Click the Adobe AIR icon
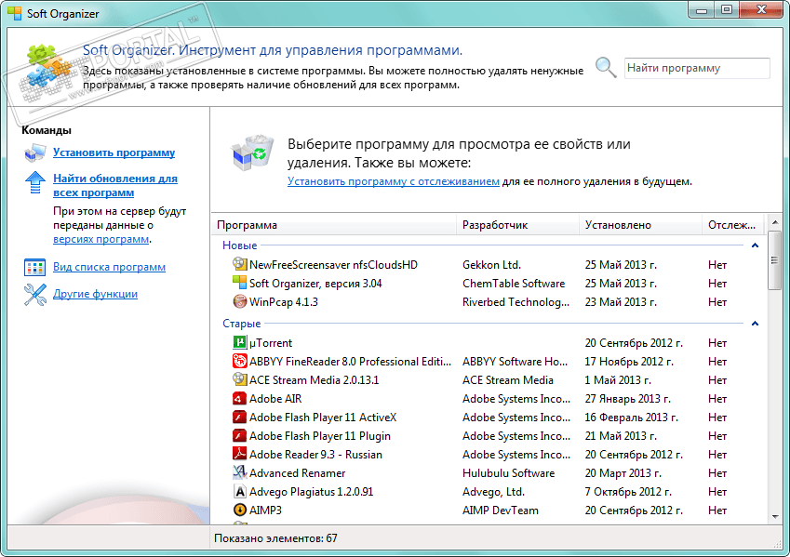The image size is (790, 557). (x=239, y=398)
